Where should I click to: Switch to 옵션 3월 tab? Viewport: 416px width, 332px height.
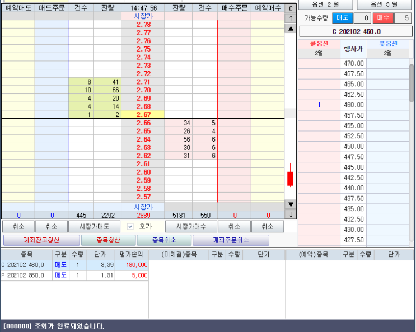pyautogui.click(x=384, y=4)
